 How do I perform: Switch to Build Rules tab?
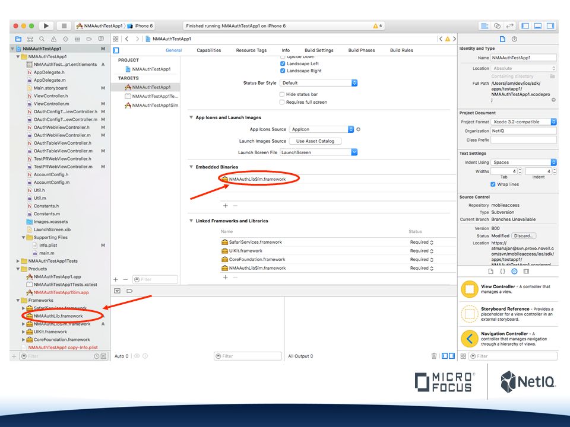pos(401,50)
